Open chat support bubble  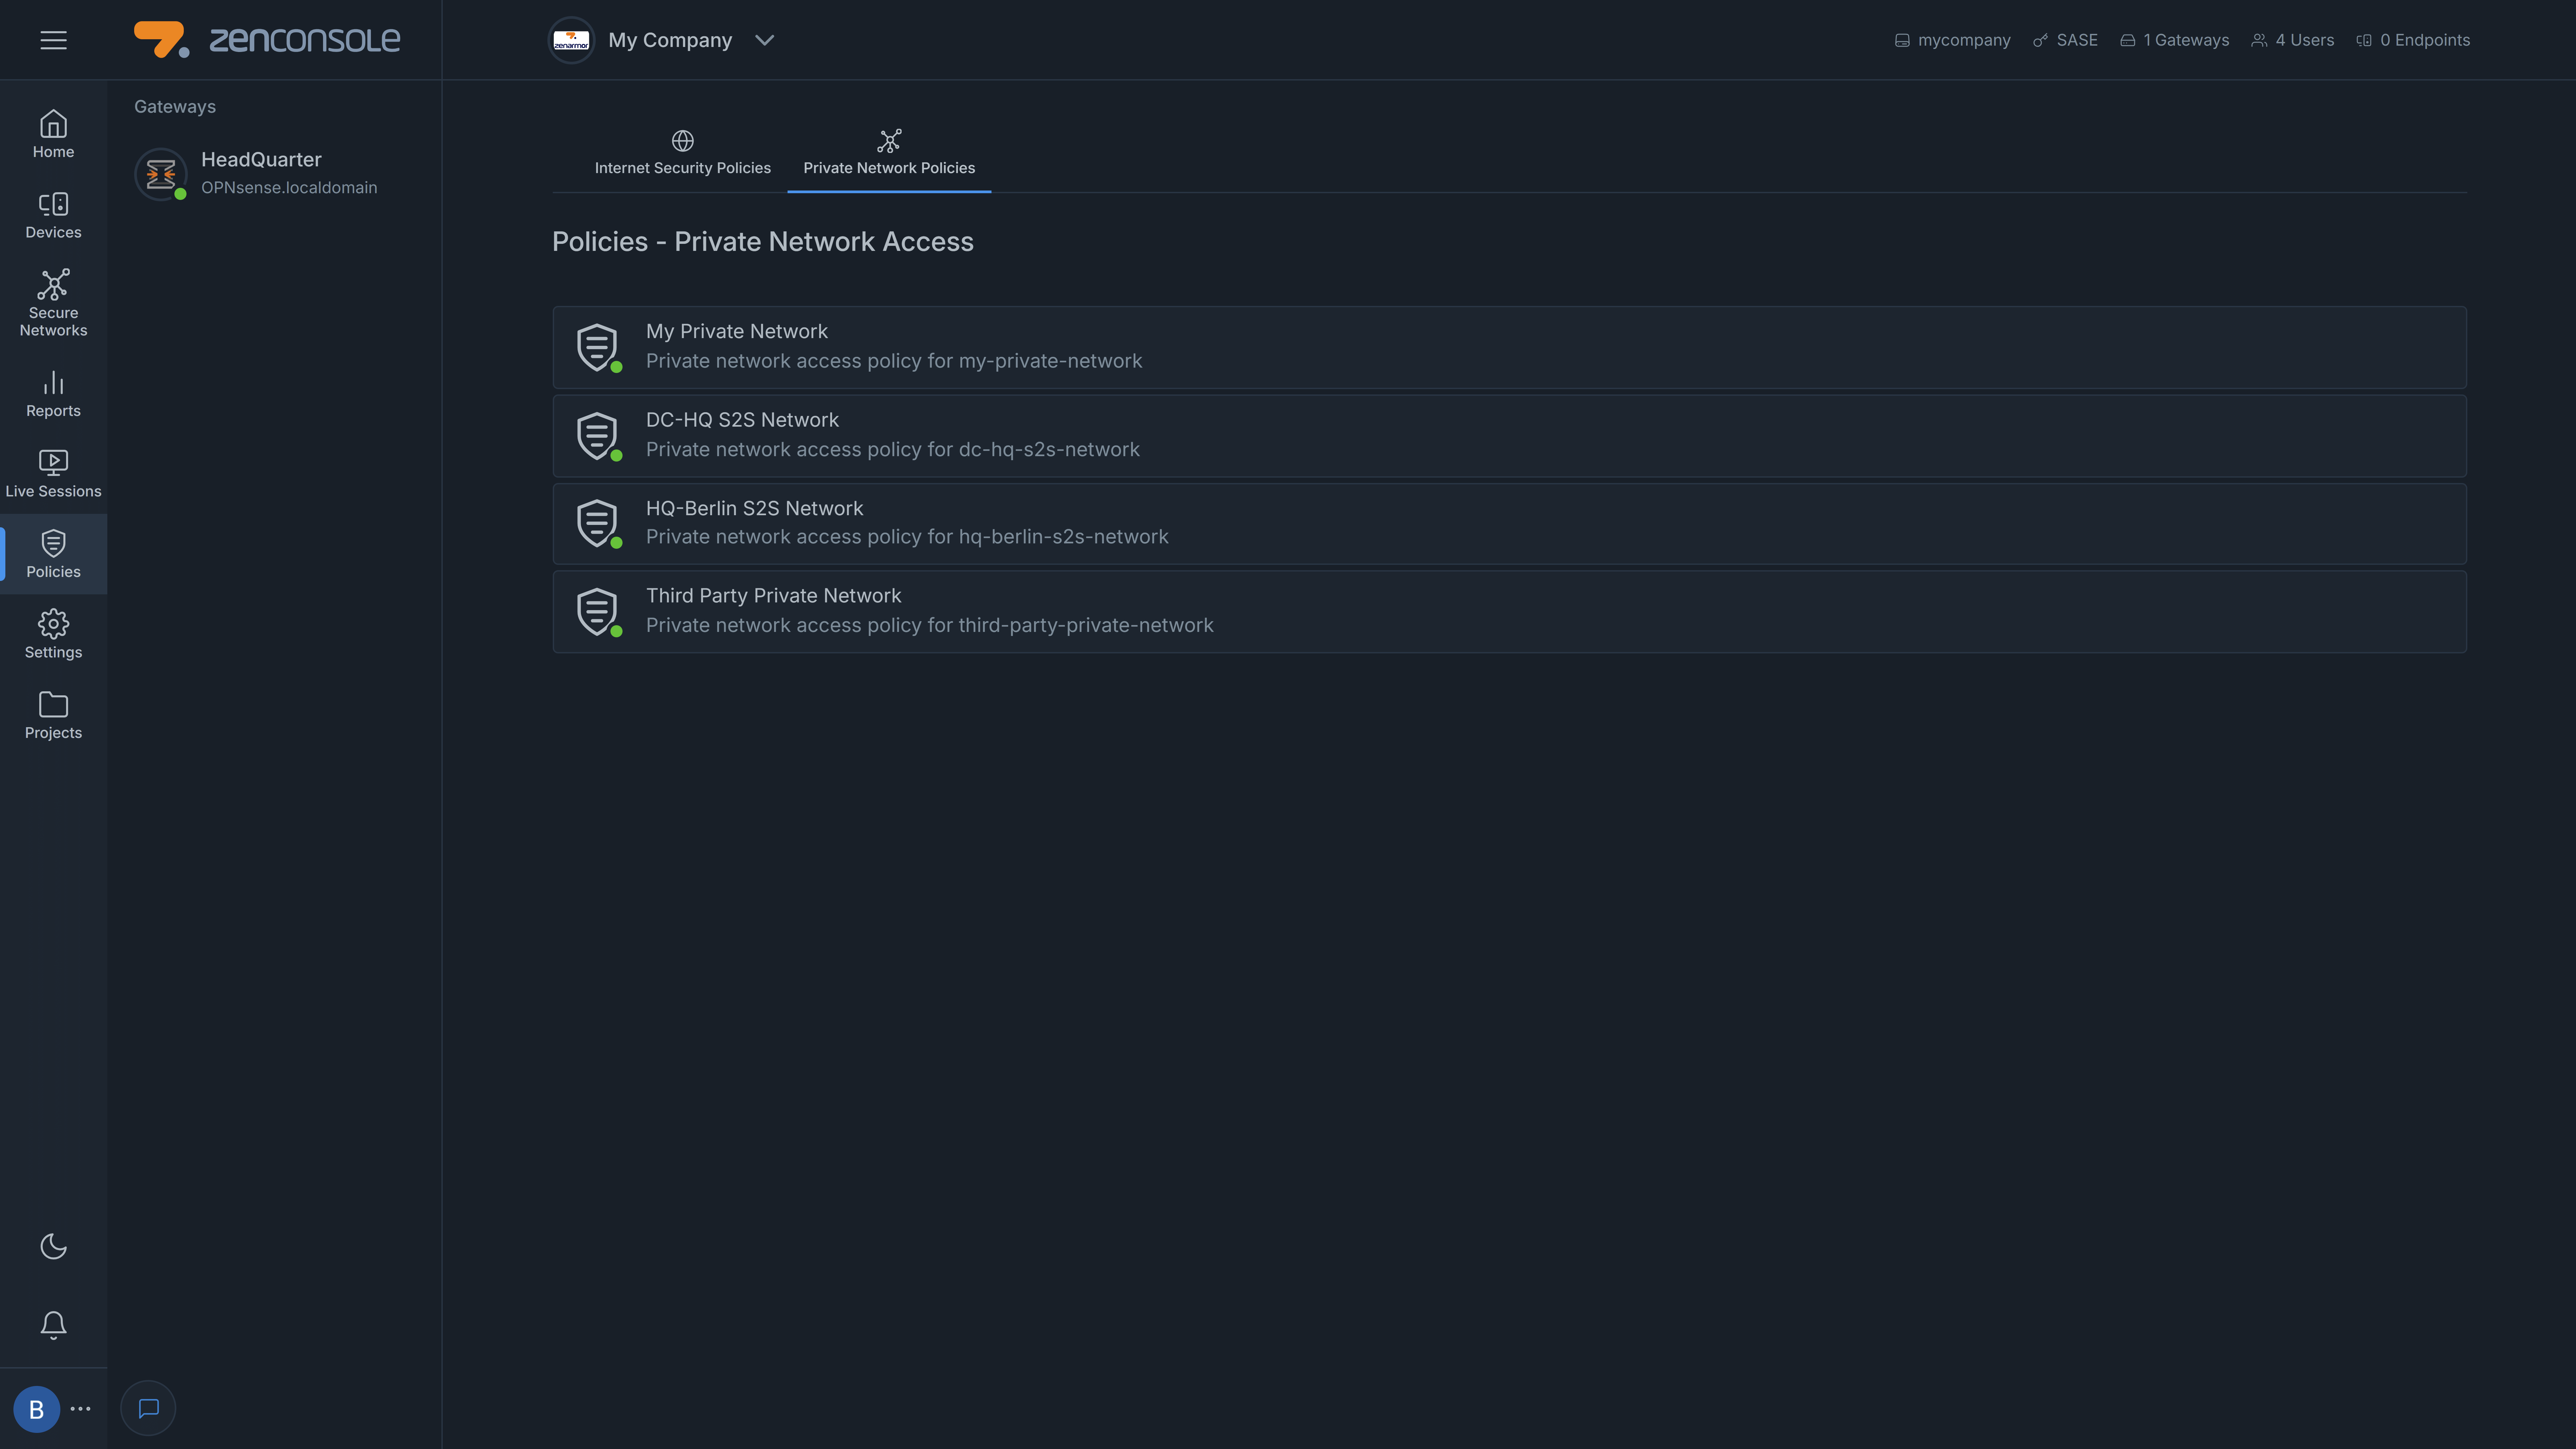pyautogui.click(x=148, y=1408)
